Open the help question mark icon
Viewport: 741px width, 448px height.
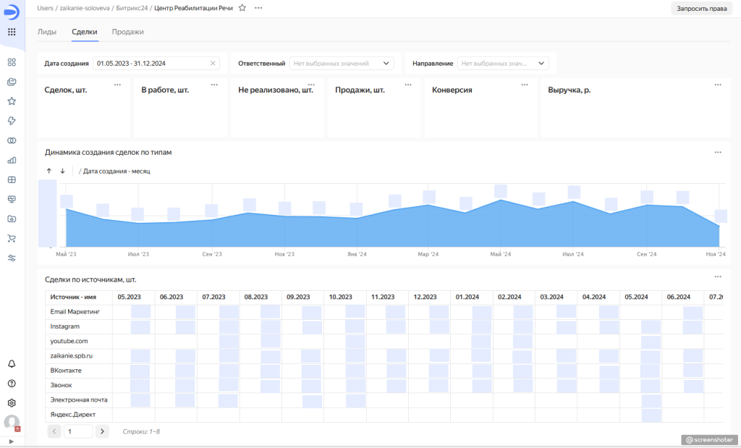(12, 383)
